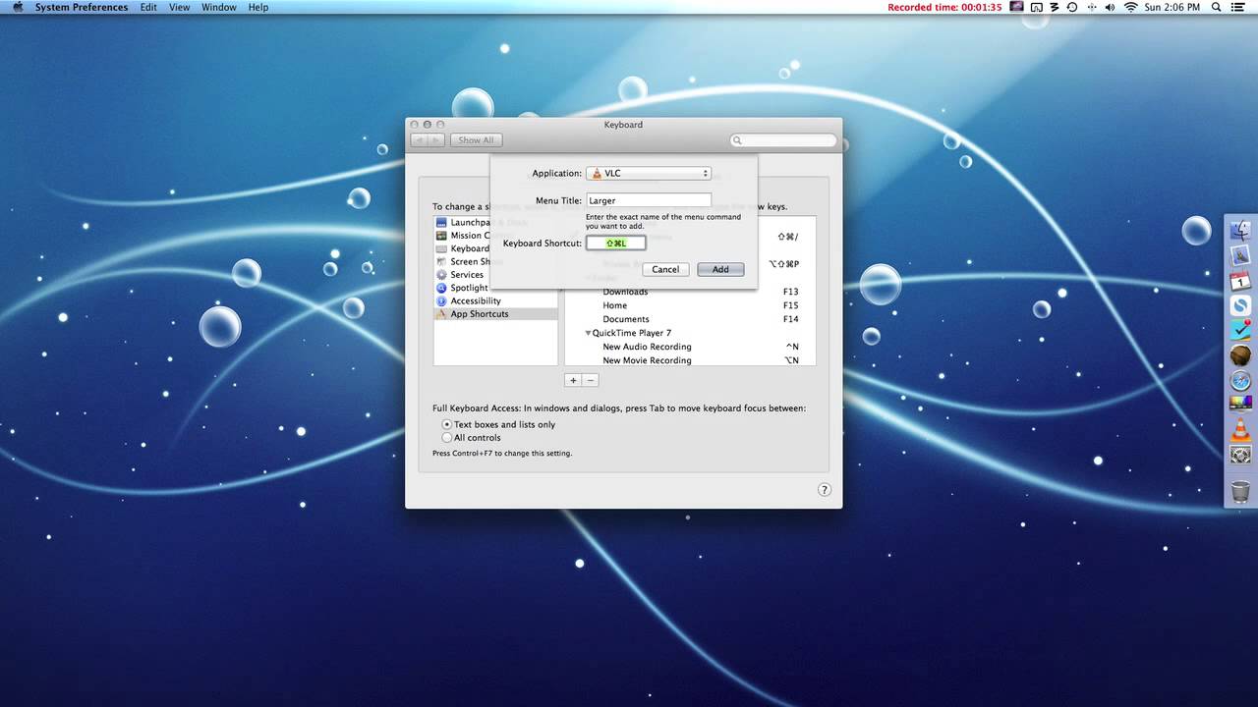1258x707 pixels.
Task: Open Time Machine menu bar icon
Action: click(1072, 7)
